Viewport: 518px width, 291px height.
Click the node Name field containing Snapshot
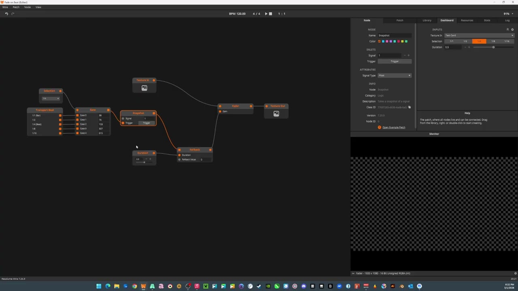395,36
